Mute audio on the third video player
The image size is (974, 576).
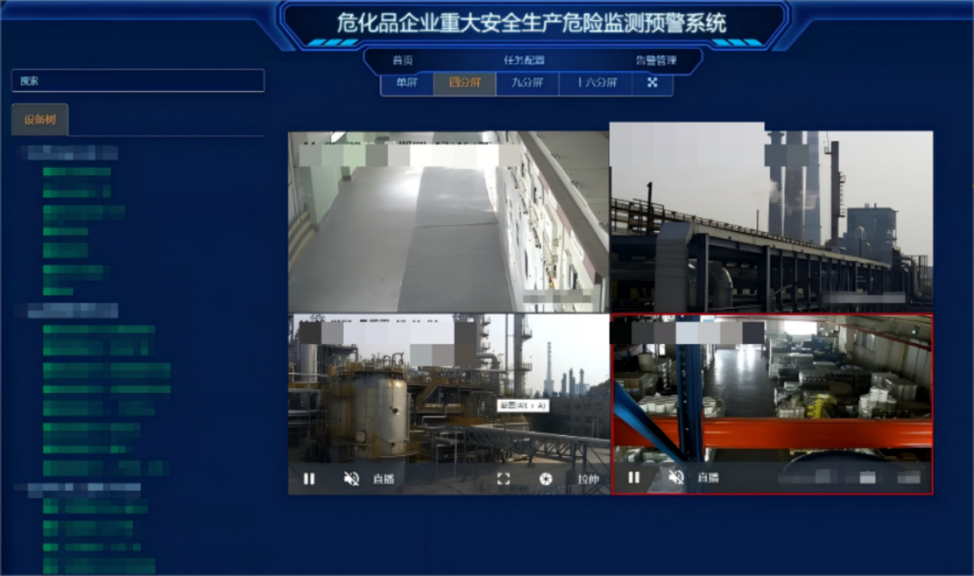point(352,478)
